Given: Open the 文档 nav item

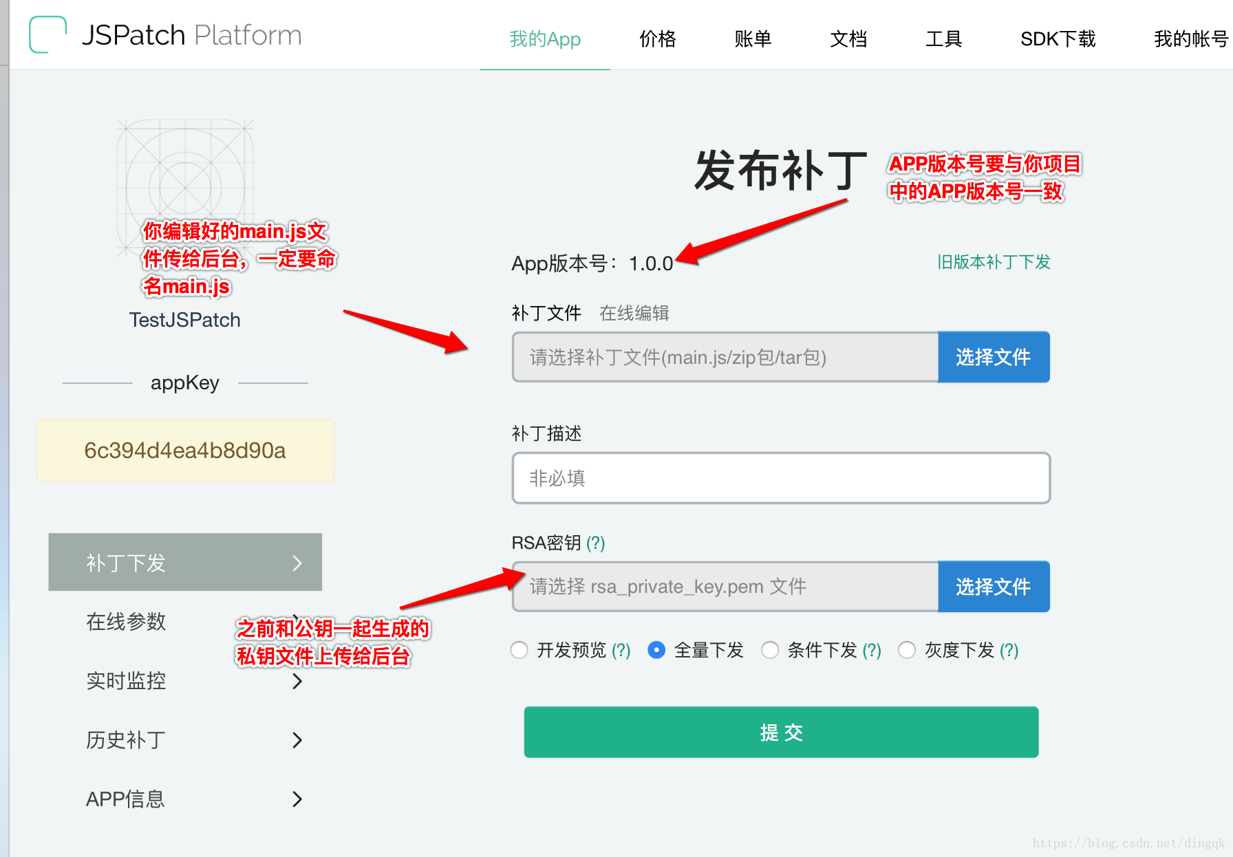Looking at the screenshot, I should [x=848, y=39].
